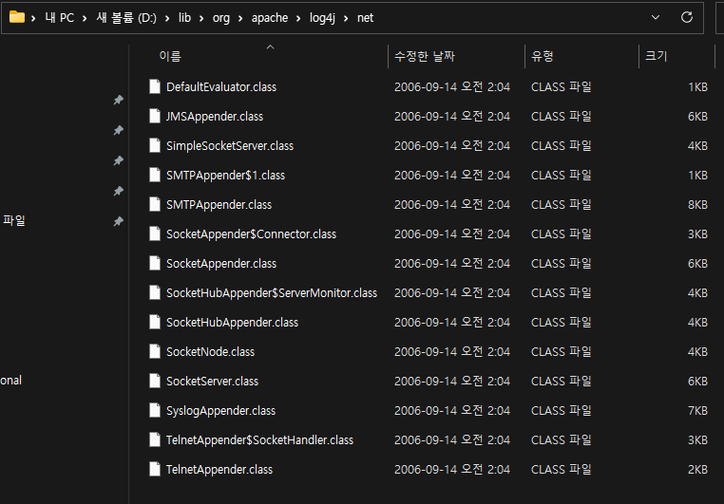Expand chevron after lib breadcrumb

coord(201,18)
